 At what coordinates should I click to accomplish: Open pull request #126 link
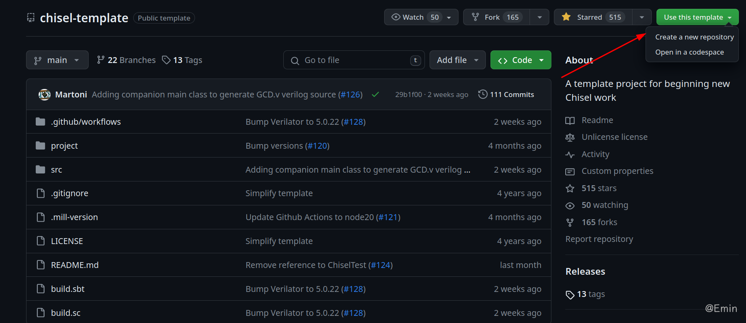click(351, 95)
